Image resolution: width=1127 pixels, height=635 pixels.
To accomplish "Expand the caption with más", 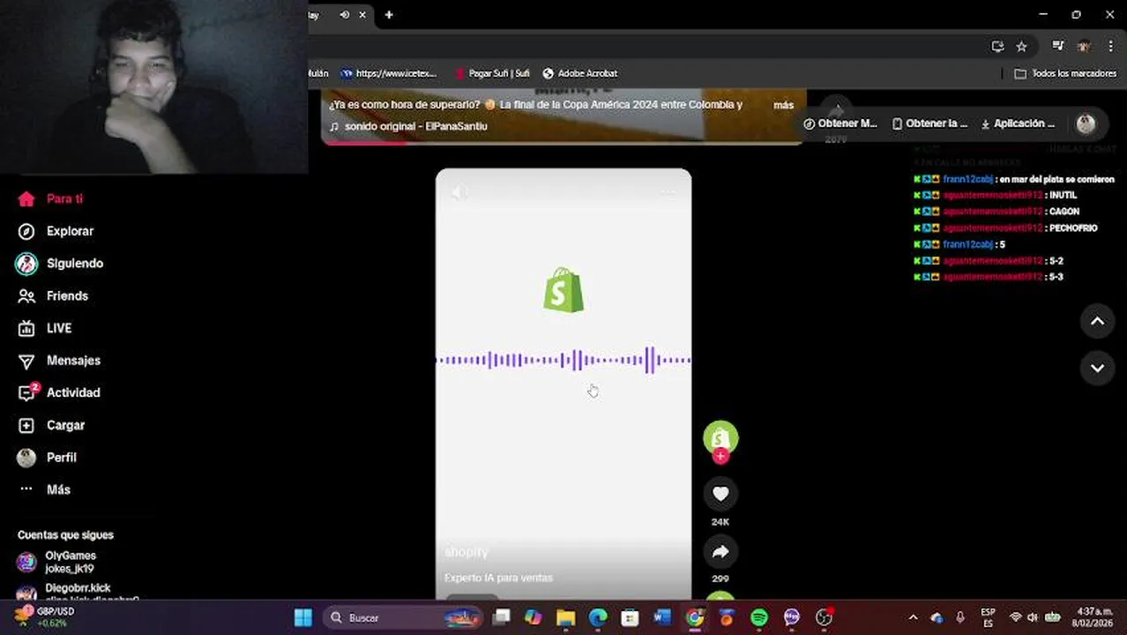I will coord(783,105).
